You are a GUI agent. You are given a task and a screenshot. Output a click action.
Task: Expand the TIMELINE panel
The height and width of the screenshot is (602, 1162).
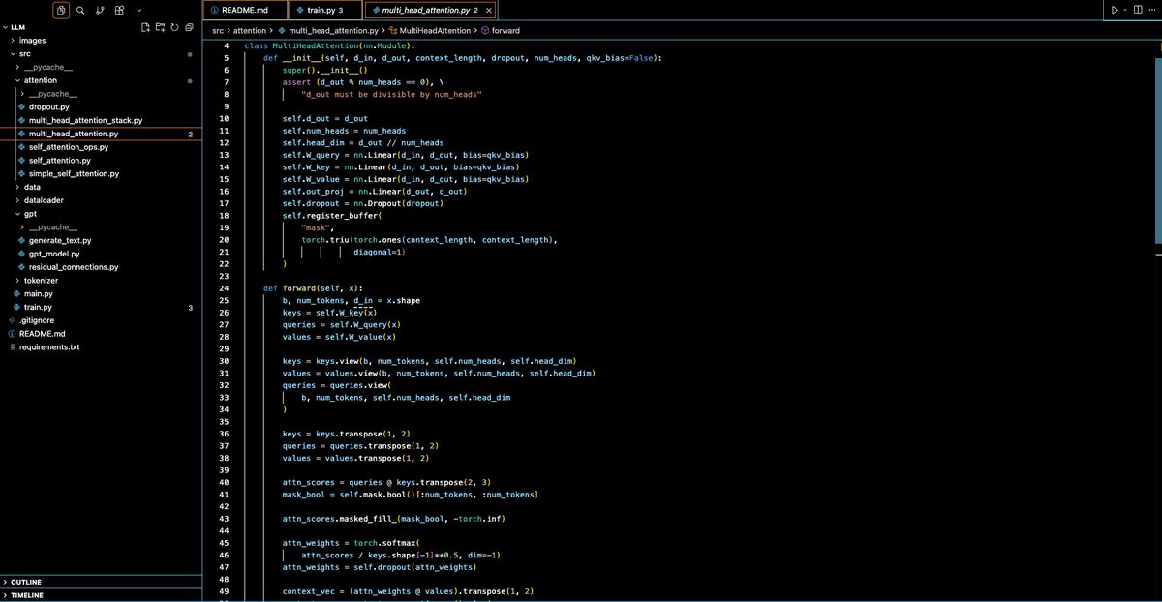click(101, 595)
